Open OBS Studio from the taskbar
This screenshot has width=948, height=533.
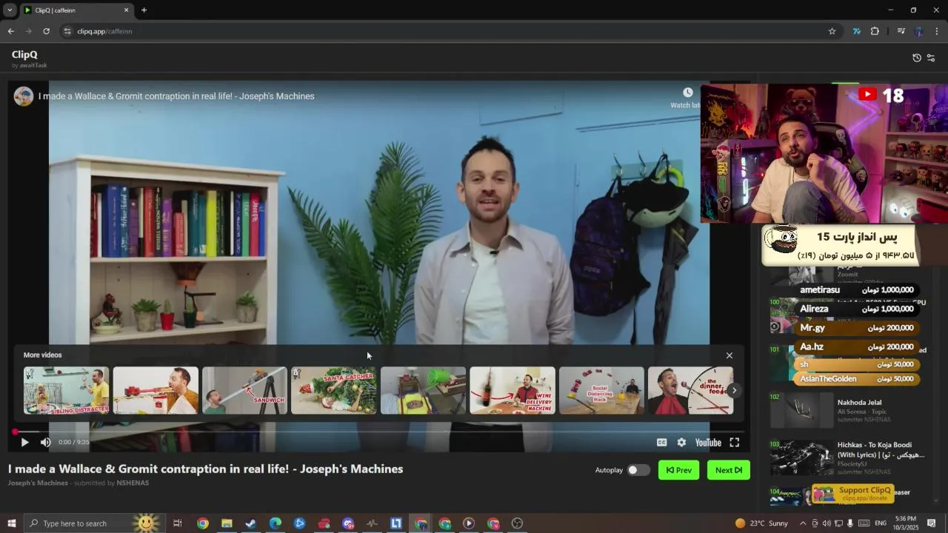coord(517,523)
